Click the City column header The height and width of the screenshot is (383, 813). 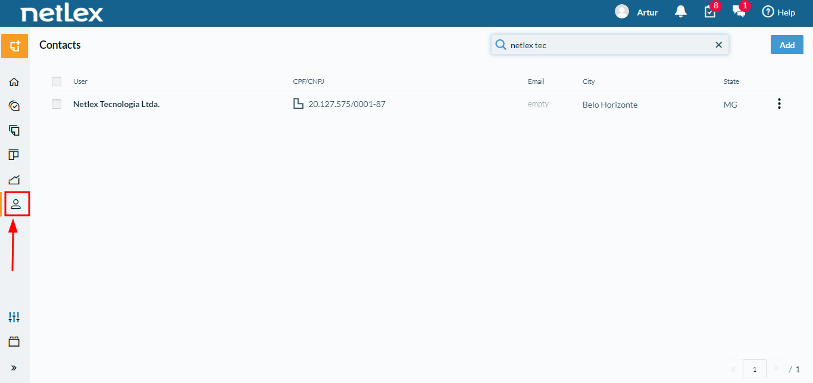tap(589, 81)
